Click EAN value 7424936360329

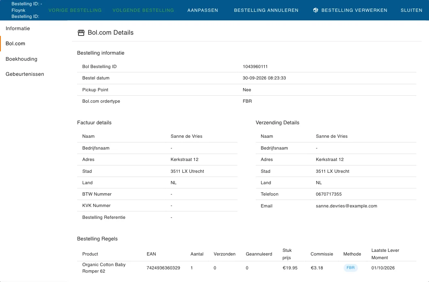click(x=163, y=268)
